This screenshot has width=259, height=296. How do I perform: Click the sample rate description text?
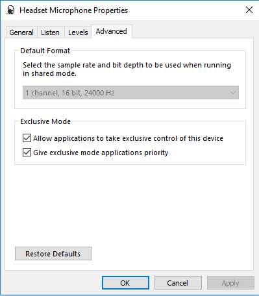pyautogui.click(x=127, y=69)
